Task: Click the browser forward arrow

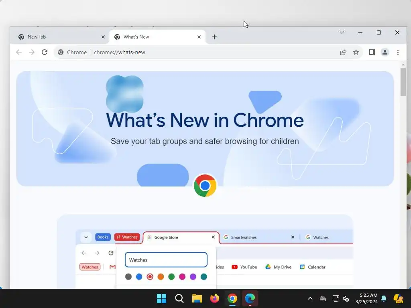Action: point(32,52)
